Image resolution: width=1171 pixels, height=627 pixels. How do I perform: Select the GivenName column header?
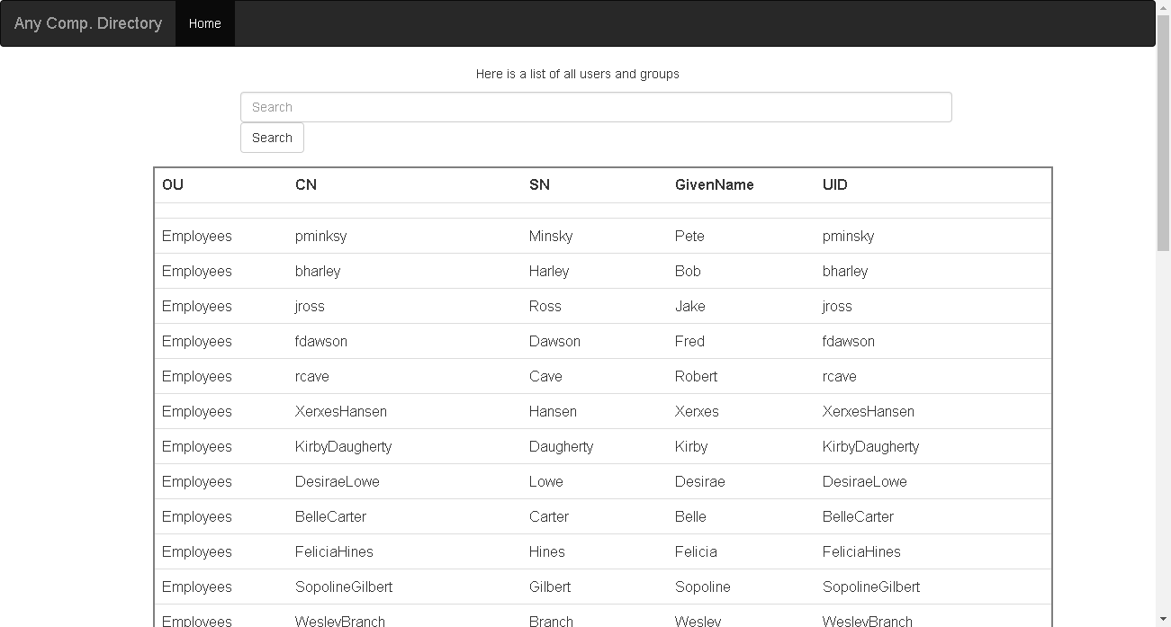pyautogui.click(x=715, y=184)
